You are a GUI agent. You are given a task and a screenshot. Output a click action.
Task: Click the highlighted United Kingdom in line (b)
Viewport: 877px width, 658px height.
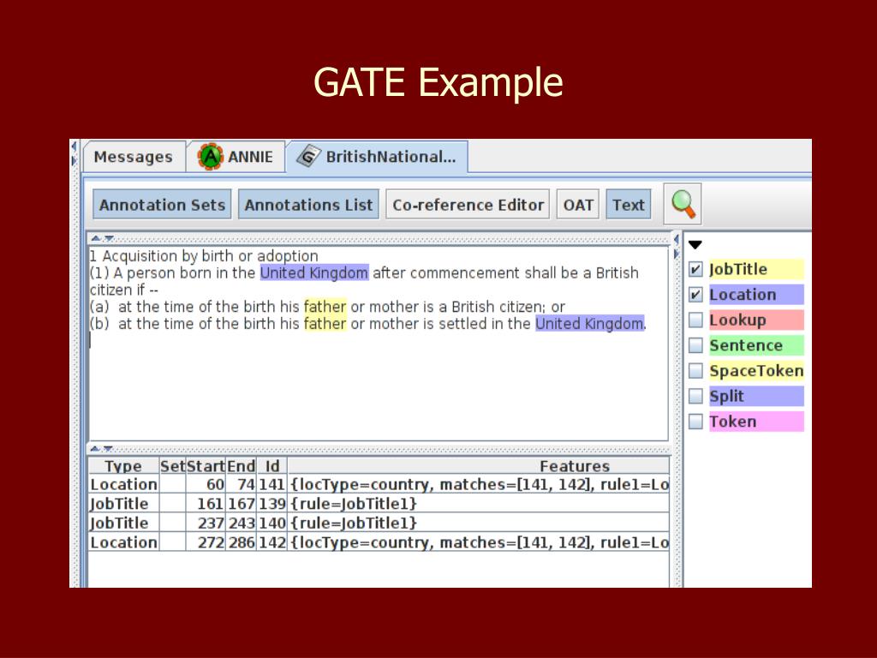(589, 323)
